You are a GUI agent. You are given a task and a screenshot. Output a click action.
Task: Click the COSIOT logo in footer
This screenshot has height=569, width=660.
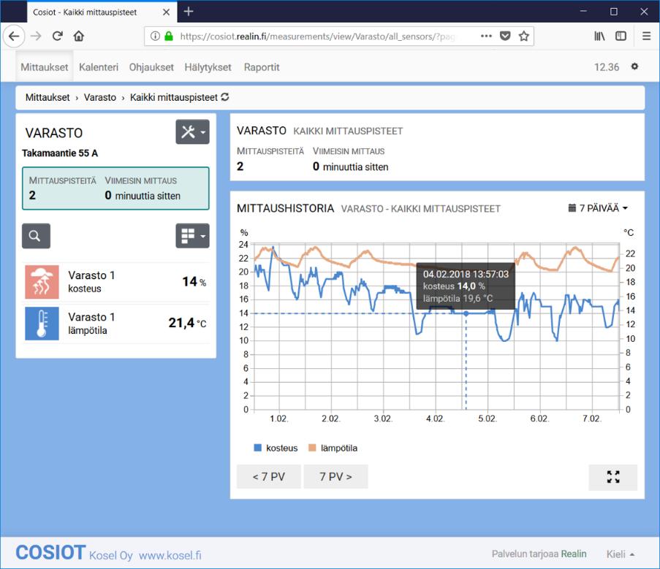pyautogui.click(x=50, y=553)
